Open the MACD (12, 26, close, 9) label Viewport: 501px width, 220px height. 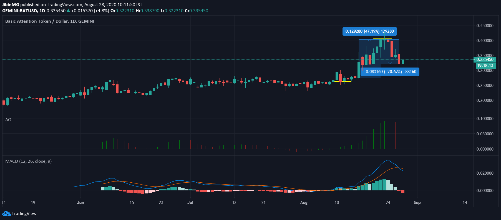[x=28, y=161]
